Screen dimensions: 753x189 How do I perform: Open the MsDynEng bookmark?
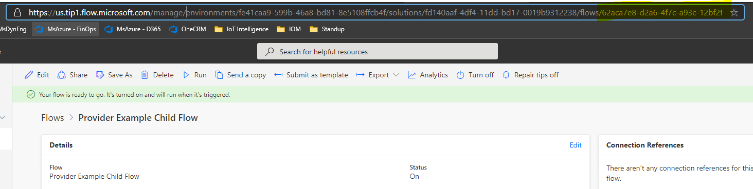tap(13, 29)
